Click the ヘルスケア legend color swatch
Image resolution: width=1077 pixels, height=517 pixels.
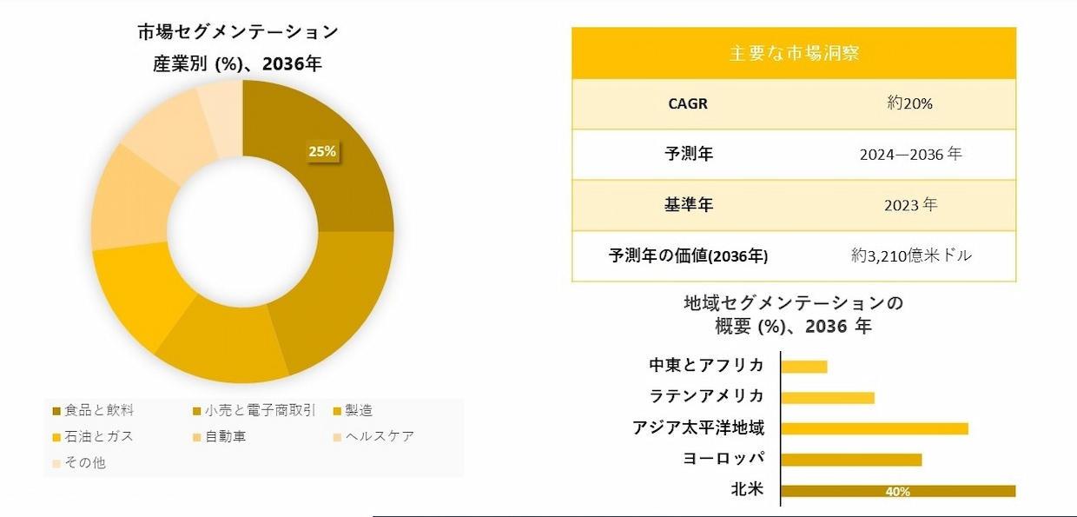[338, 436]
